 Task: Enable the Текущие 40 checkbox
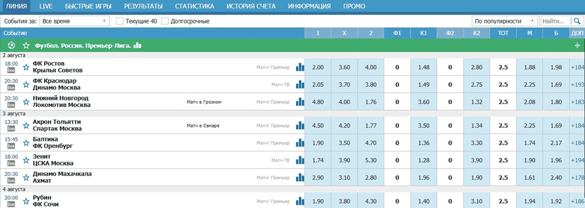tap(119, 21)
